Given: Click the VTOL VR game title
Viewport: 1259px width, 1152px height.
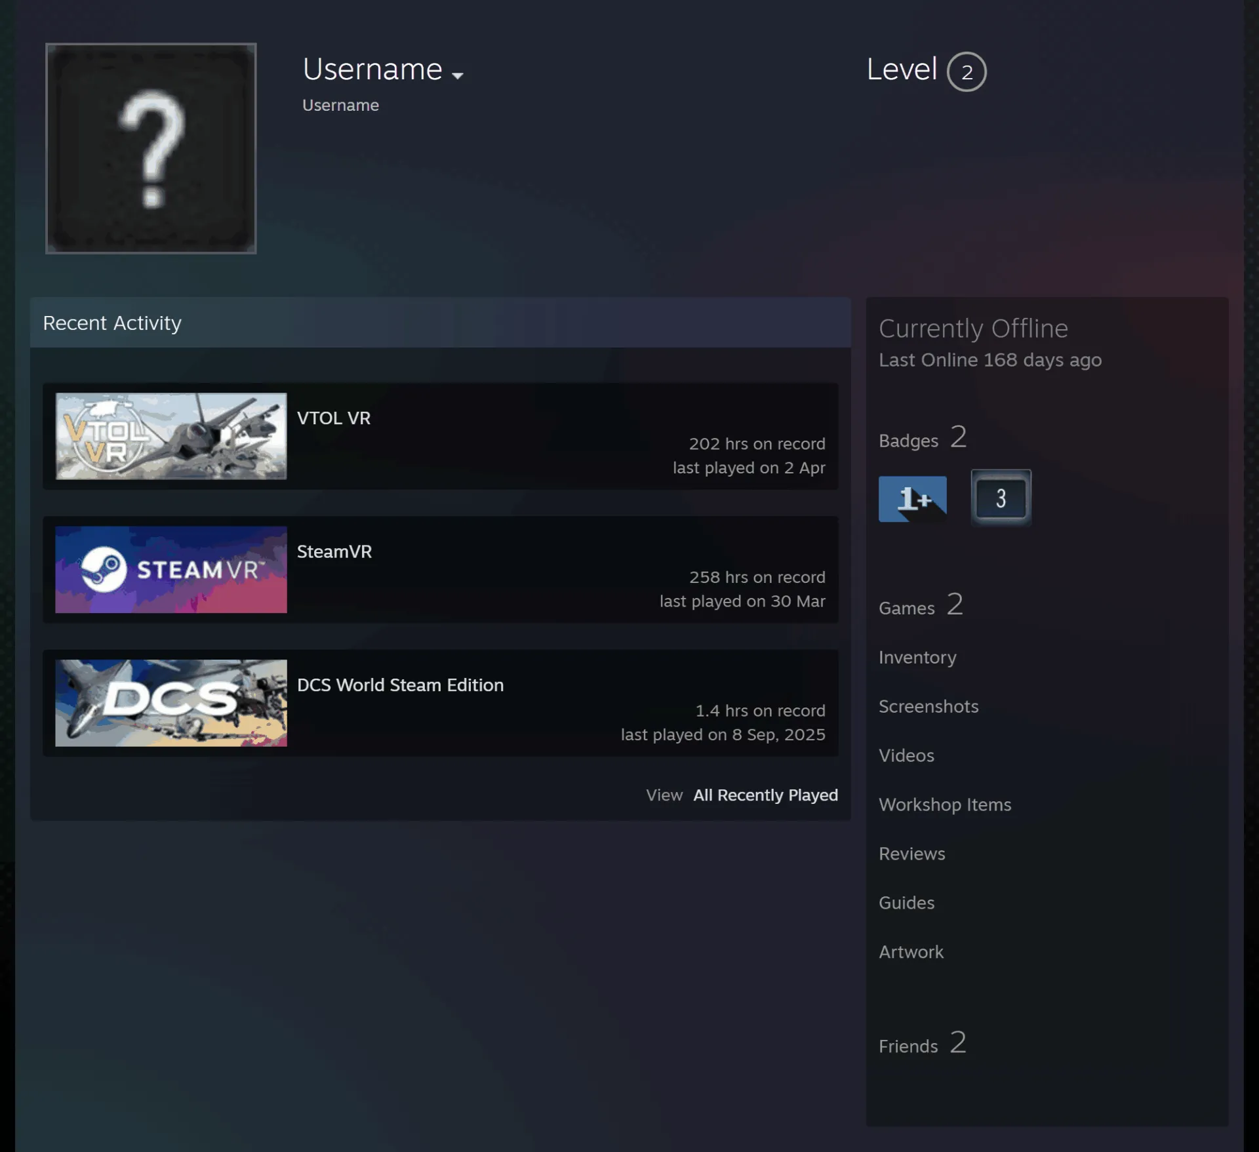Looking at the screenshot, I should (x=334, y=418).
